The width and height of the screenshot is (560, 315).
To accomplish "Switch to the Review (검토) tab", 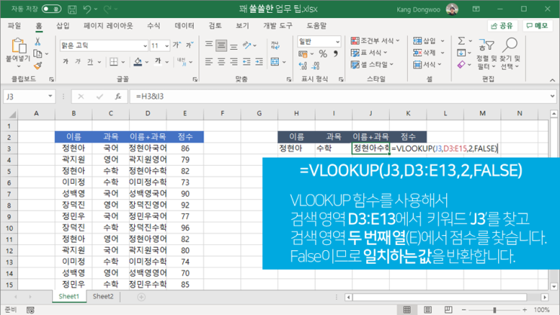I will [x=215, y=26].
